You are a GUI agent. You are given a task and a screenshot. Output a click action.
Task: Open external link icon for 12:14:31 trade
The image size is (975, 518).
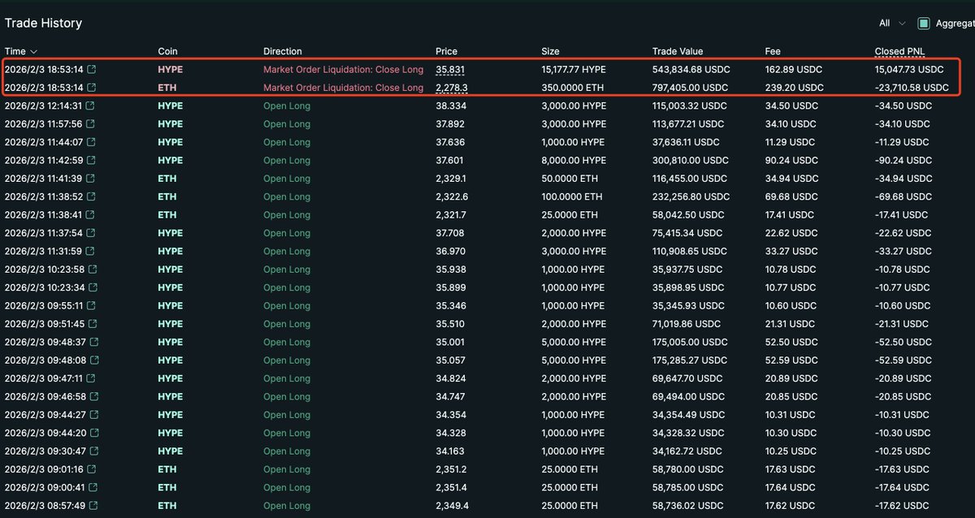[91, 106]
